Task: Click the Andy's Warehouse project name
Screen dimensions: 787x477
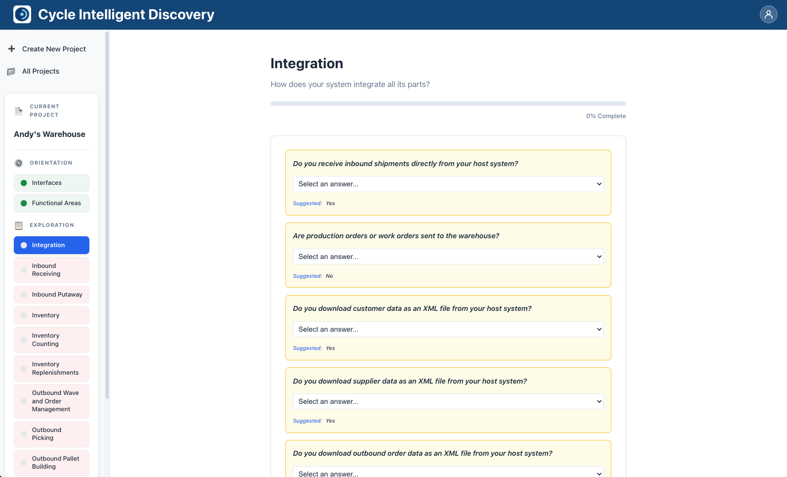Action: point(49,134)
